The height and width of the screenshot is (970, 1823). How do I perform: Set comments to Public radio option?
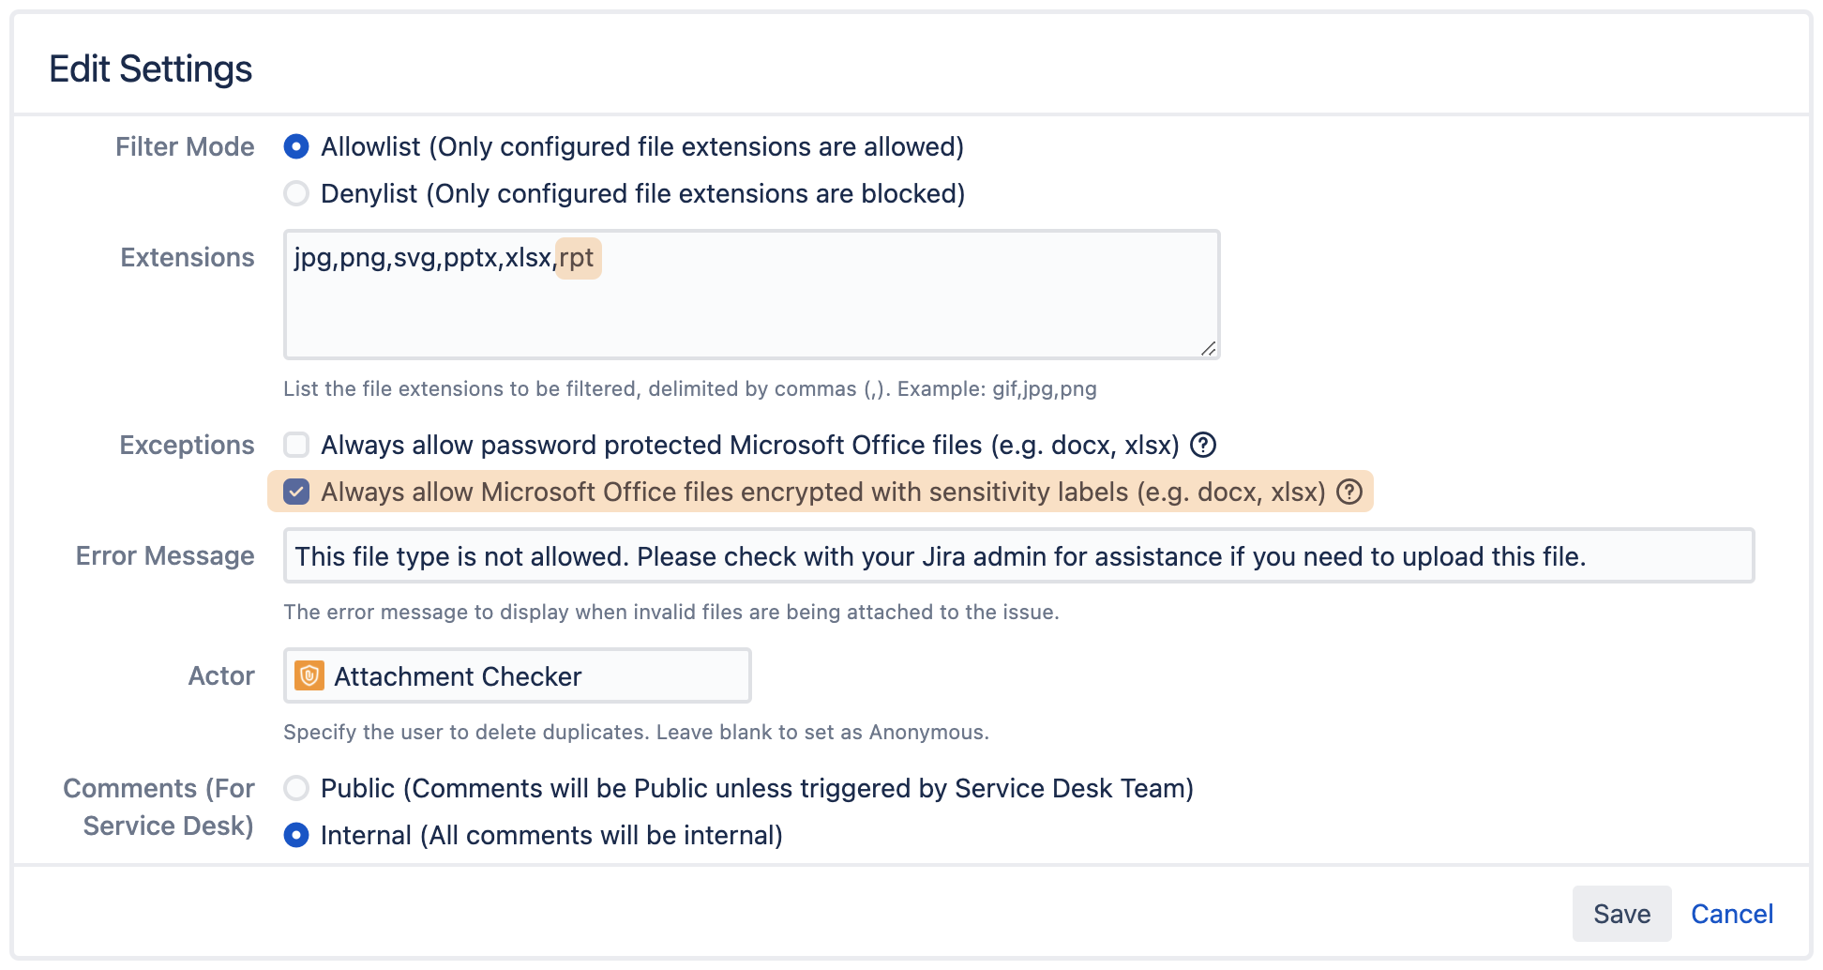pos(296,788)
